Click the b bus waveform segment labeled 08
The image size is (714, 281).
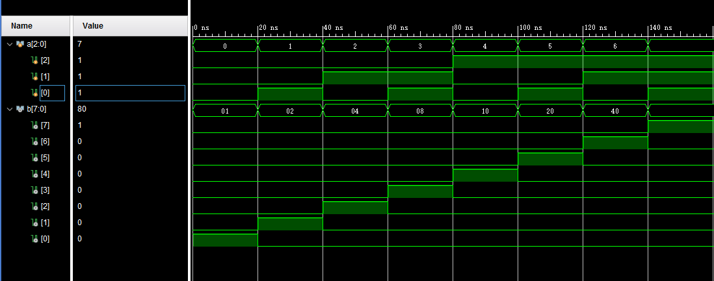(x=420, y=111)
